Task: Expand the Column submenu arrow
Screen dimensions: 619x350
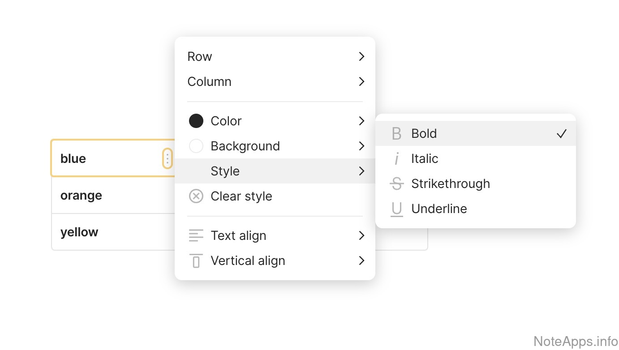Action: coord(361,82)
